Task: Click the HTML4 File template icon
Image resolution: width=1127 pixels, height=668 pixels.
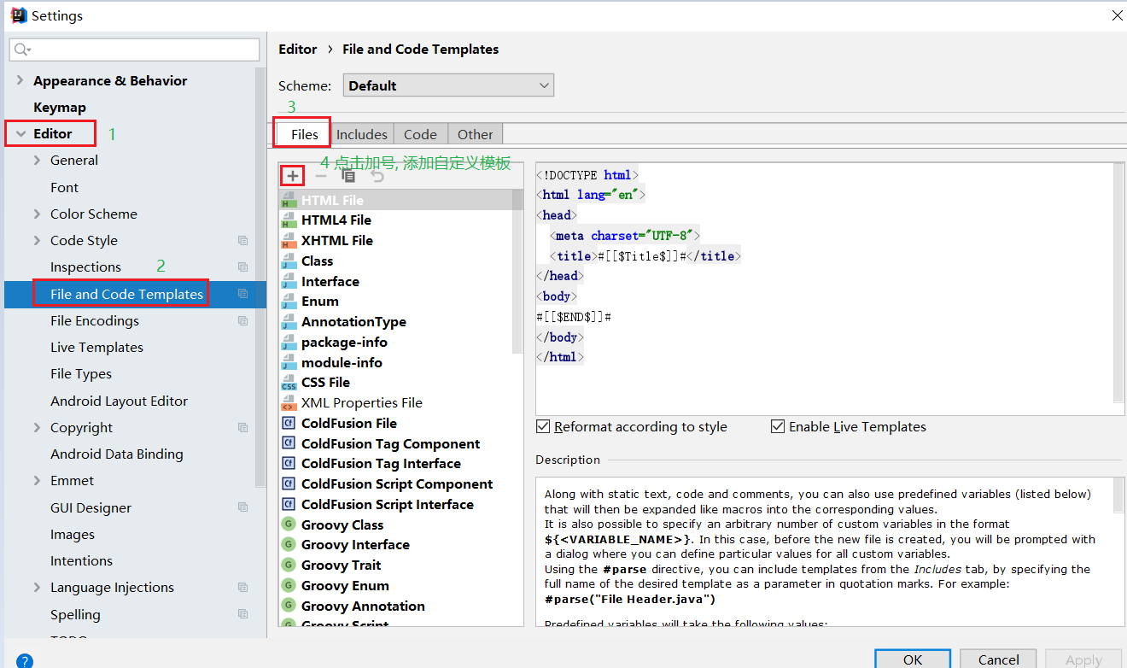Action: coord(289,220)
